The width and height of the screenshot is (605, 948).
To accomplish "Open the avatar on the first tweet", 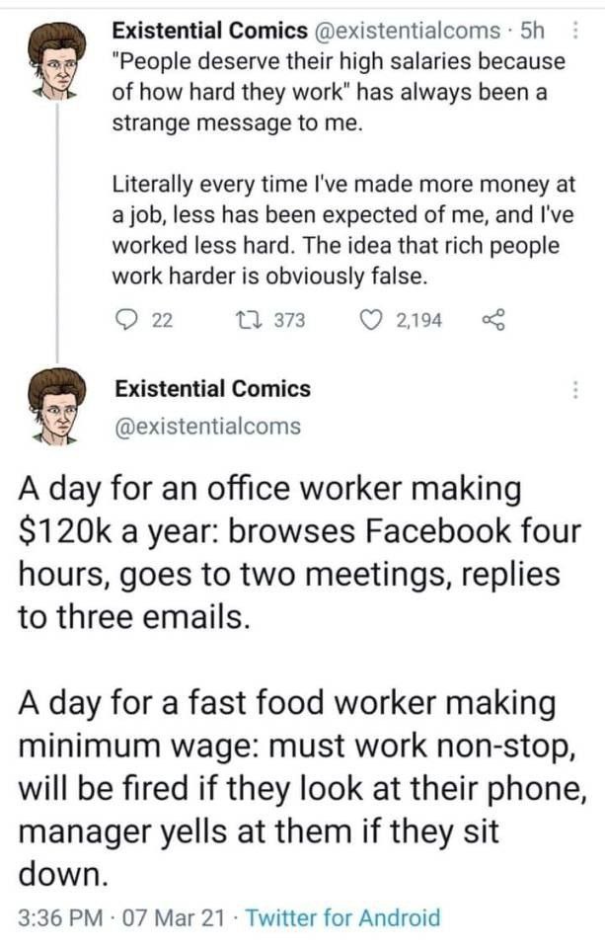I will (56, 62).
